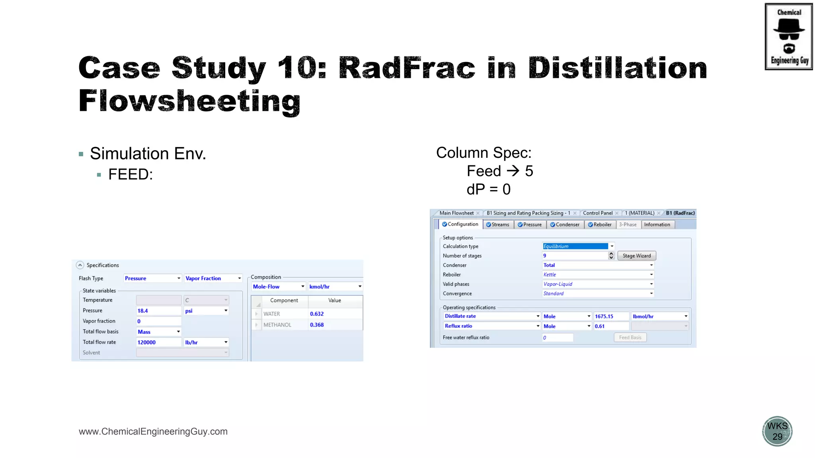Switch to the B1 (RadFrac) tab

pyautogui.click(x=680, y=213)
